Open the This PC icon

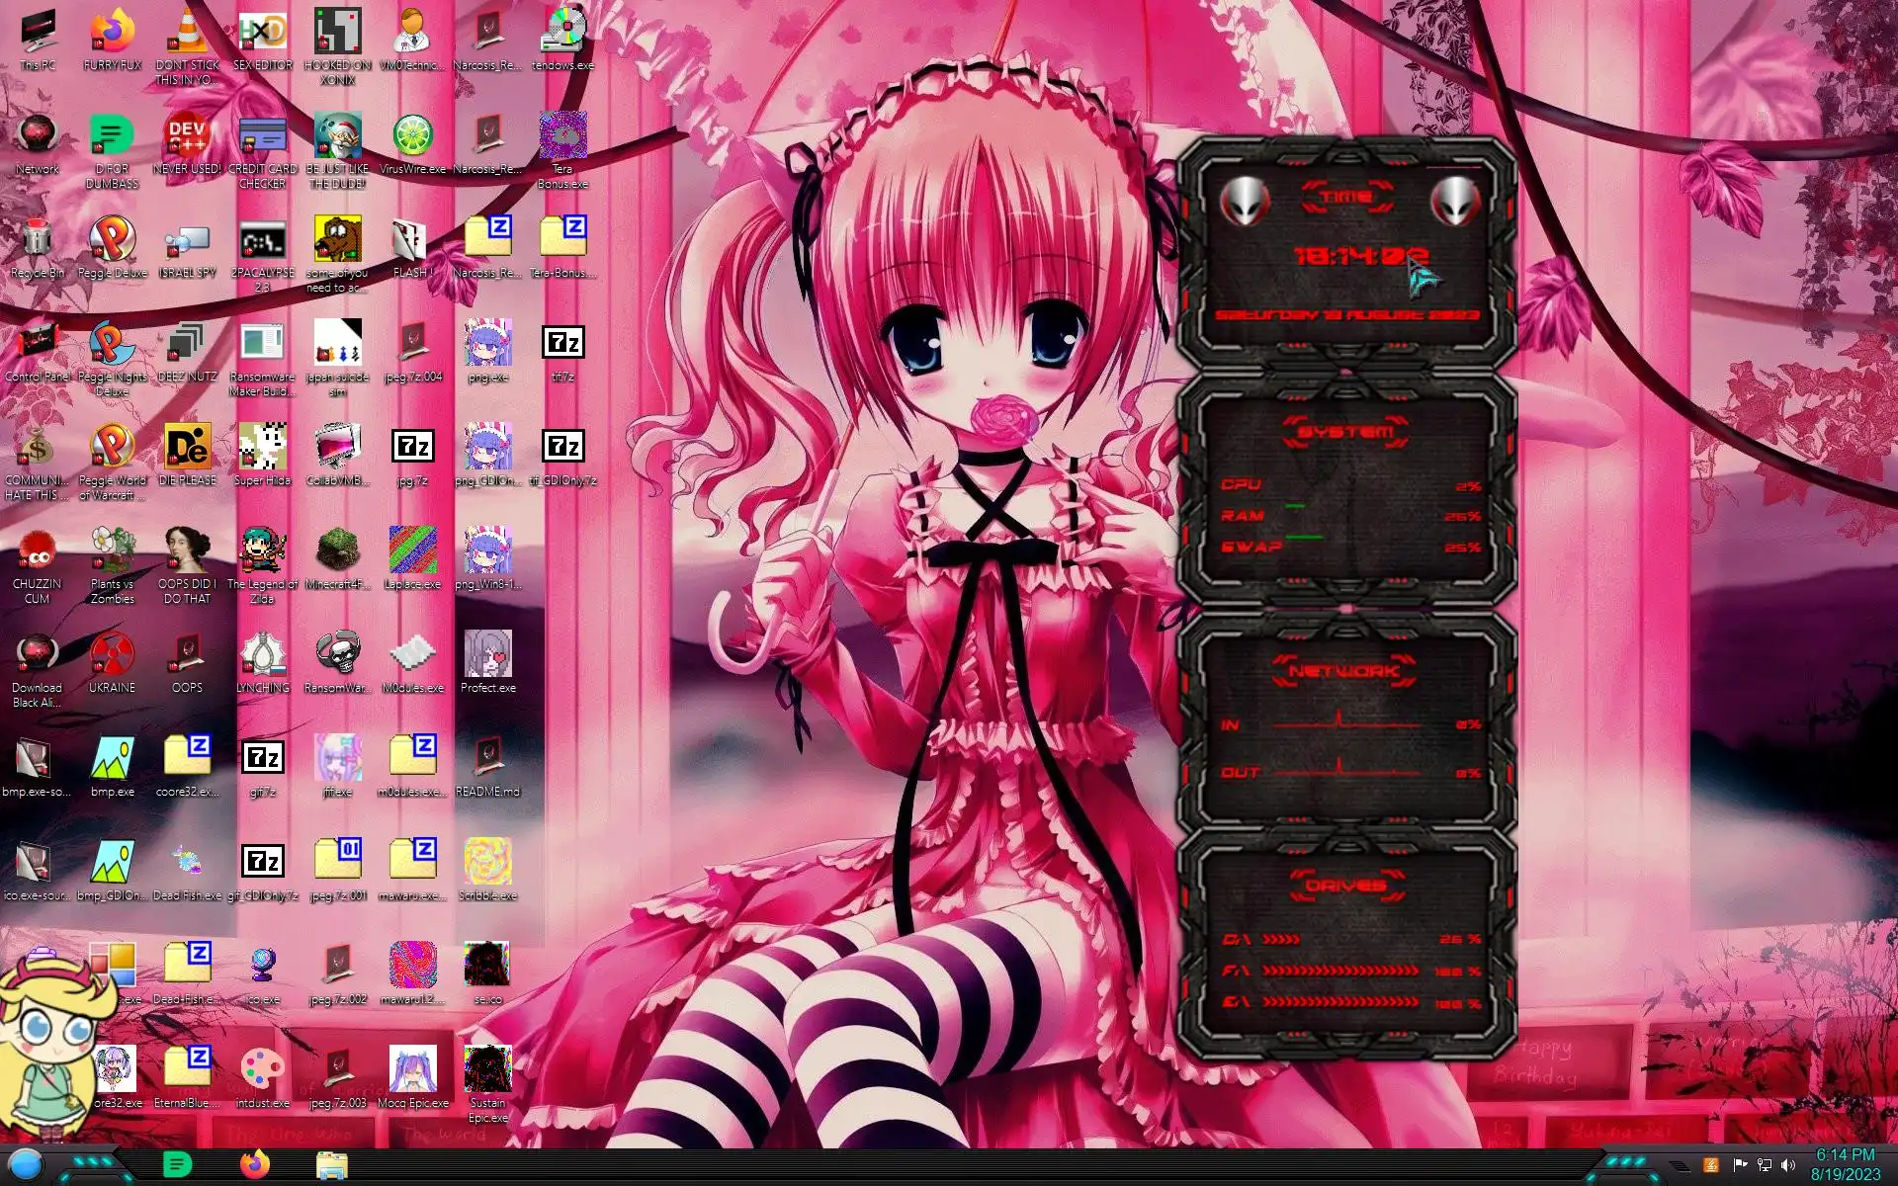pyautogui.click(x=37, y=33)
